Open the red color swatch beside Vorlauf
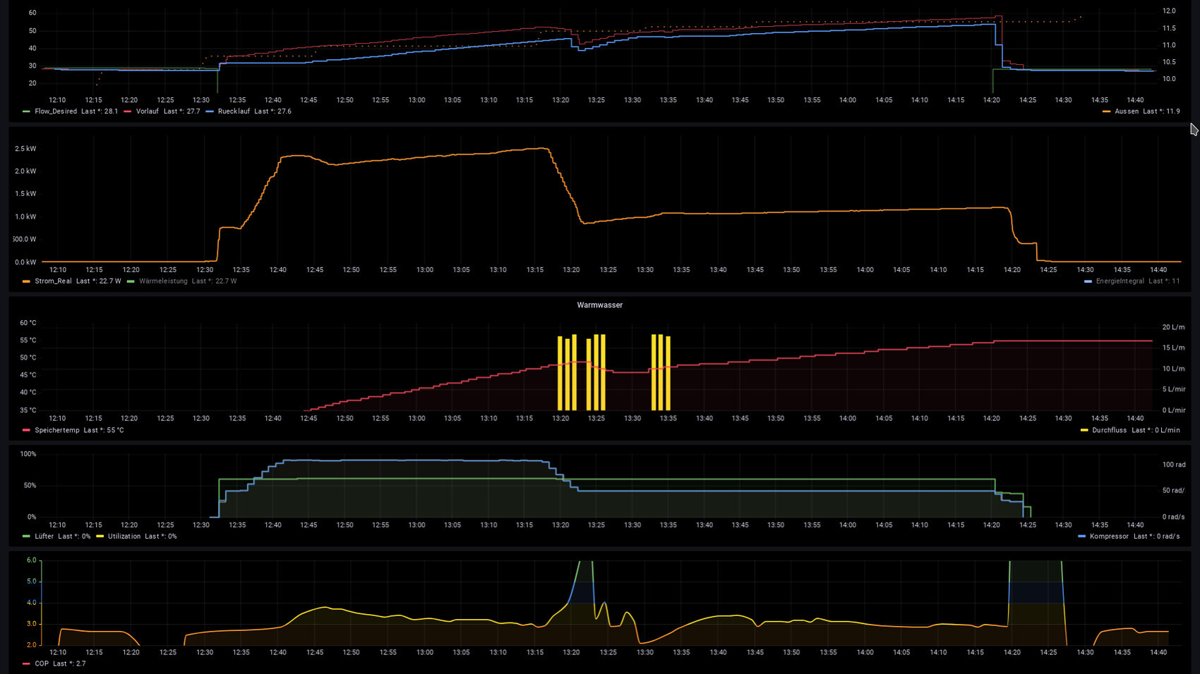 tap(128, 111)
